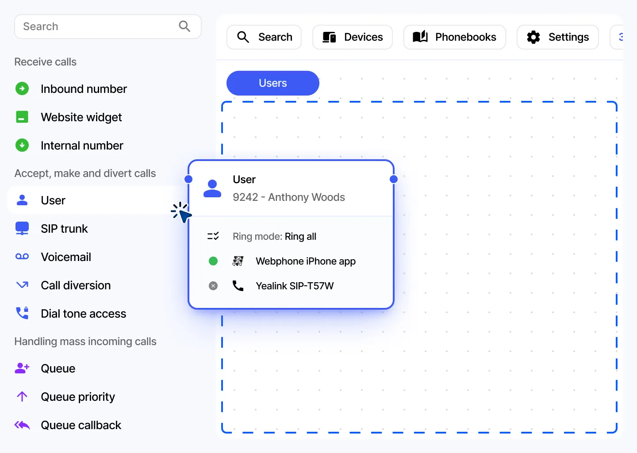Click the Queue callback reply-all icon
637x453 pixels.
point(22,425)
